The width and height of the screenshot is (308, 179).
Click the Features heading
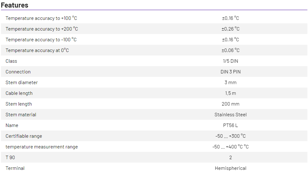point(15,5)
